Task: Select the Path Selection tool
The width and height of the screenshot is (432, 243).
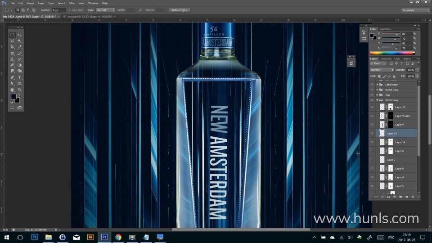Action: 12,84
